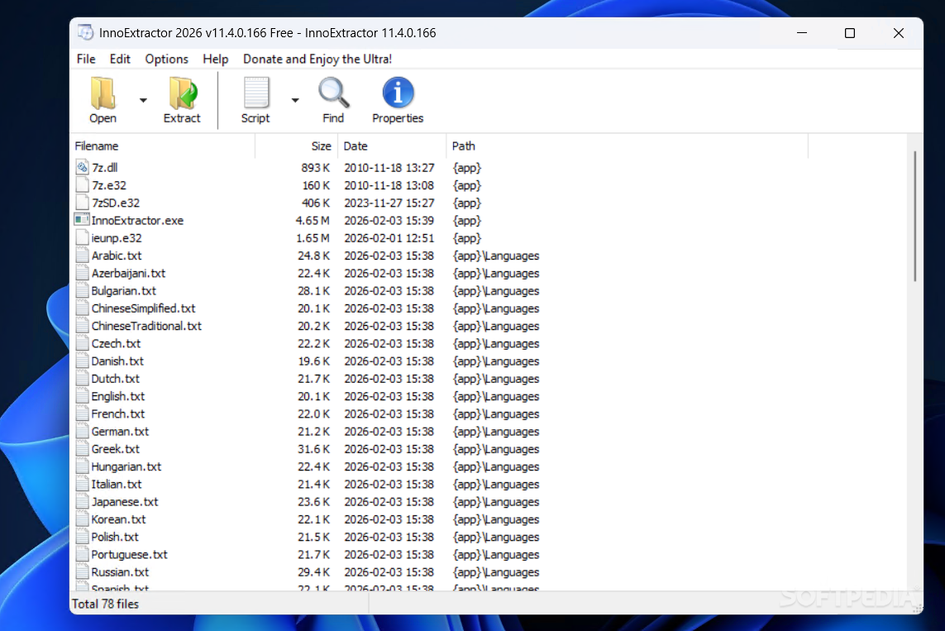This screenshot has width=945, height=631.
Task: Click the file icon beside 7zSD.e32
Action: click(x=82, y=203)
